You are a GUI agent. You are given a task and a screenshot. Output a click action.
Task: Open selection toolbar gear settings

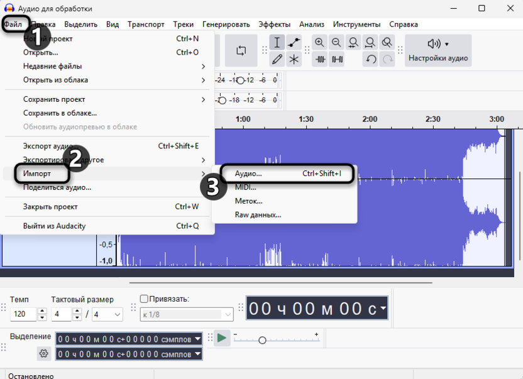(x=44, y=353)
